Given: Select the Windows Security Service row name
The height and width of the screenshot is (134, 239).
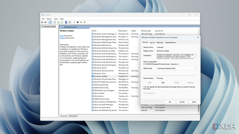Looking at the screenshot, I should coord(104,71).
